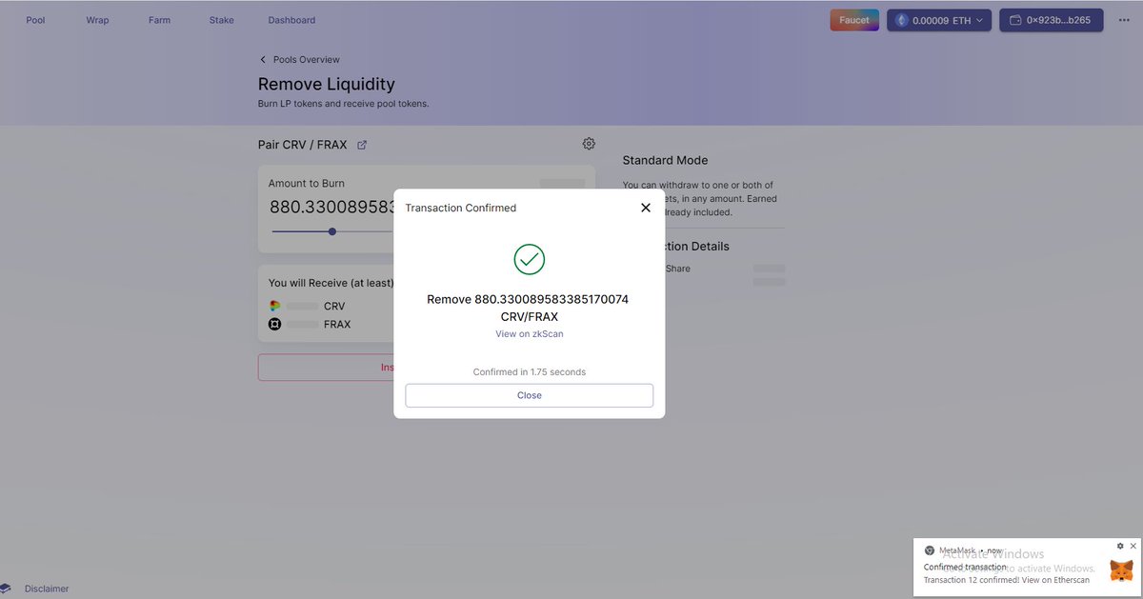The image size is (1143, 599).
Task: Click the 'Pair CRV / FRAX' label
Action: coord(303,145)
